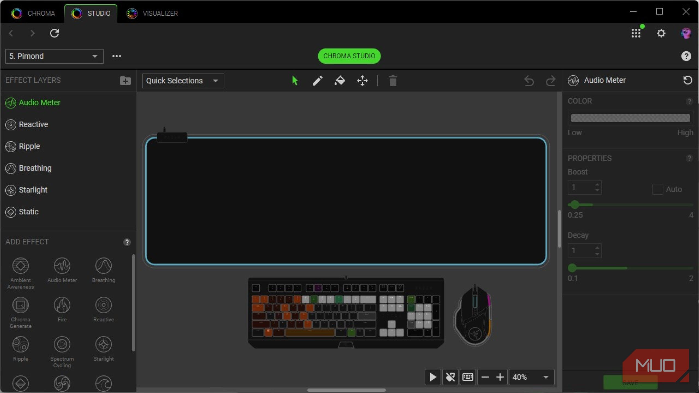Screen dimensions: 699x393
Task: Expand Quick Selections dropdown
Action: click(x=183, y=81)
